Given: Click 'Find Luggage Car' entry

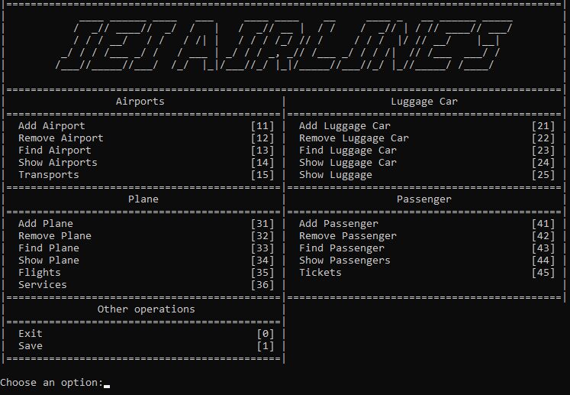Looking at the screenshot, I should 348,151.
